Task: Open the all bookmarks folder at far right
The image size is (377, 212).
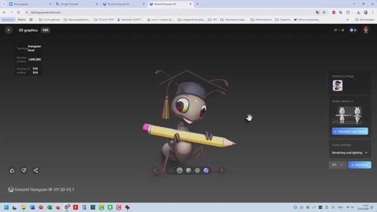Action: (x=365, y=19)
